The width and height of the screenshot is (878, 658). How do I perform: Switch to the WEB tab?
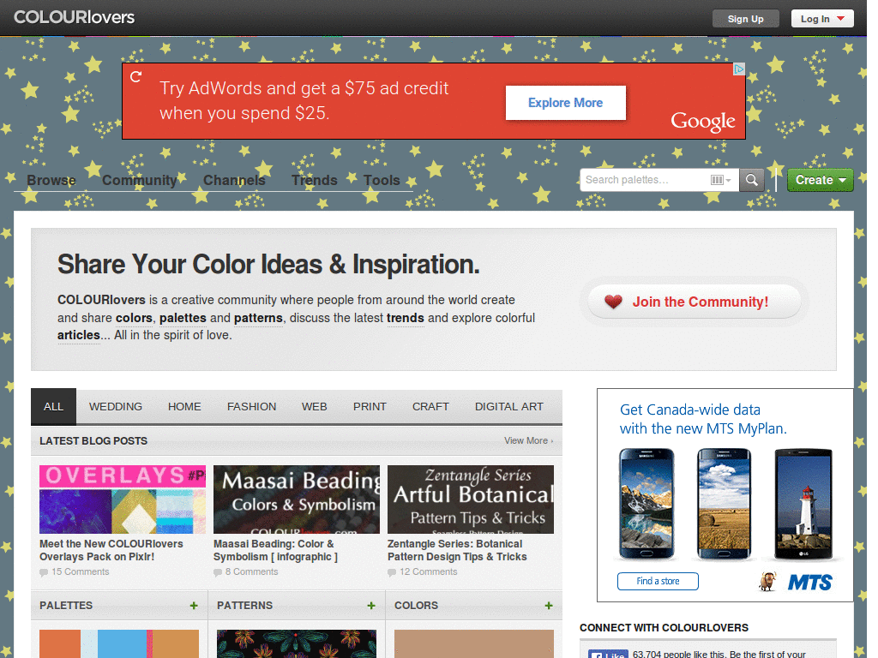[x=314, y=407]
